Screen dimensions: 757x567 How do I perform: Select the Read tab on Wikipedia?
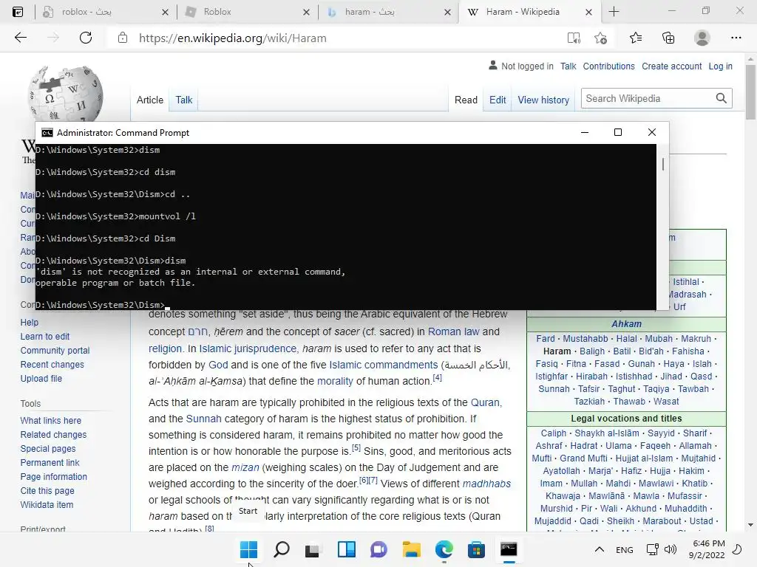click(x=466, y=100)
